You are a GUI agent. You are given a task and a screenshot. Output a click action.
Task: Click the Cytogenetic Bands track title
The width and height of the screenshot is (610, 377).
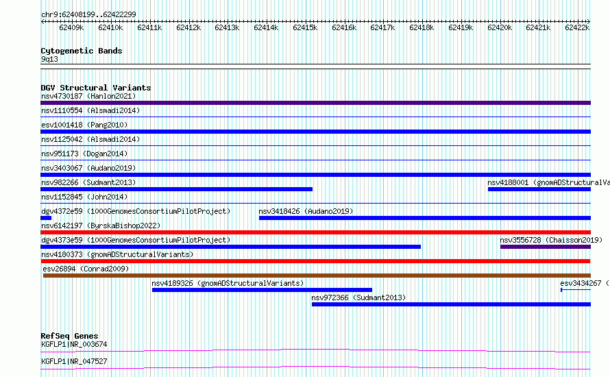tap(82, 51)
